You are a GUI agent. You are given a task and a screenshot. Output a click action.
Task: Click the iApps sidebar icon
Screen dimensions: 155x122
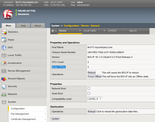[x=4, y=40]
